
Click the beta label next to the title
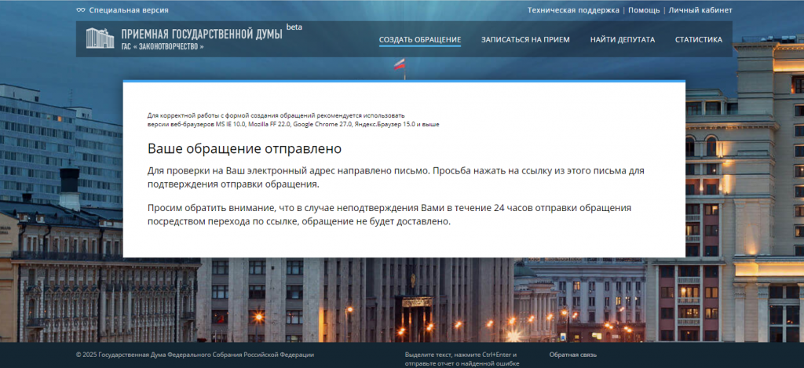(x=294, y=27)
